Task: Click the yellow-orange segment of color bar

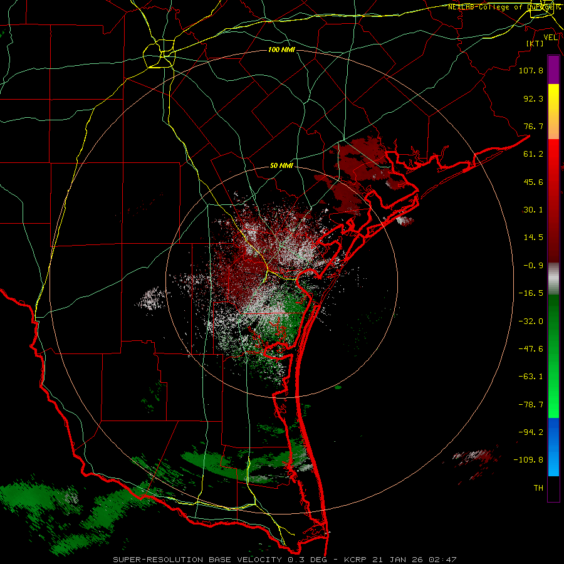Action: [553, 112]
